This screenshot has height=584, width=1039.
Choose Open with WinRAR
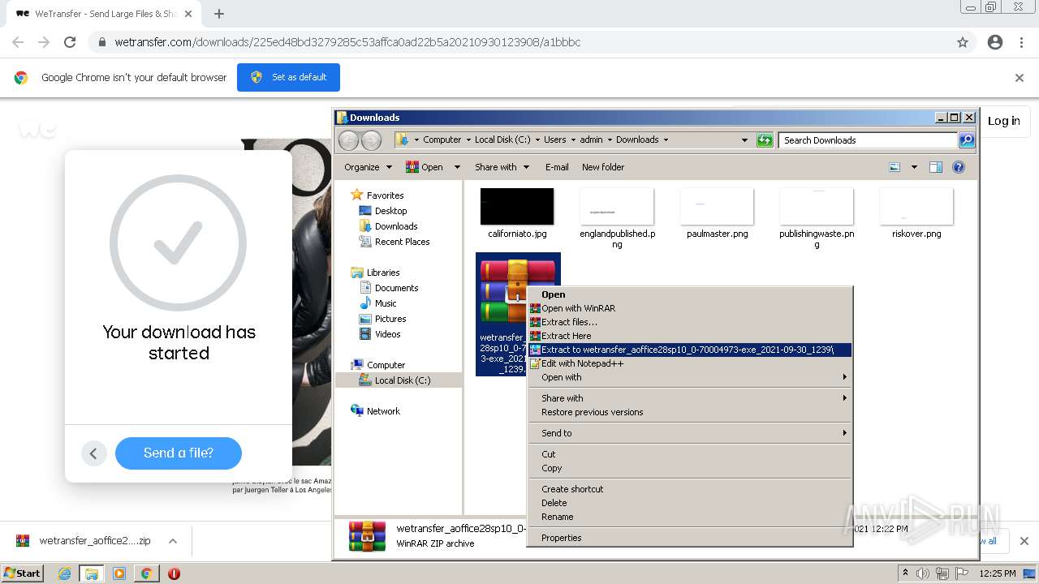coord(689,308)
